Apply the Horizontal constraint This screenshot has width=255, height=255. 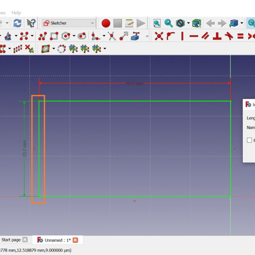coord(194,36)
